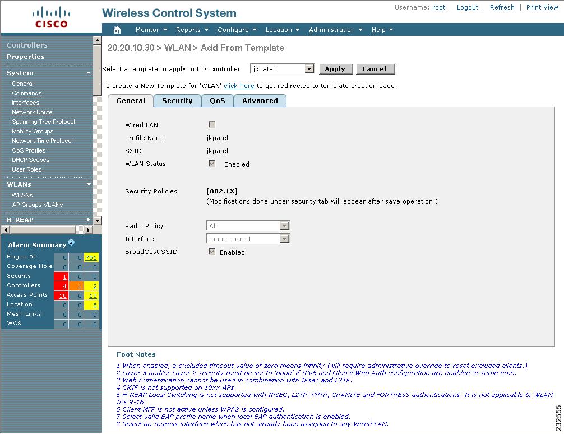The height and width of the screenshot is (434, 564).
Task: Follow the 'click here' template creation link
Action: click(239, 86)
